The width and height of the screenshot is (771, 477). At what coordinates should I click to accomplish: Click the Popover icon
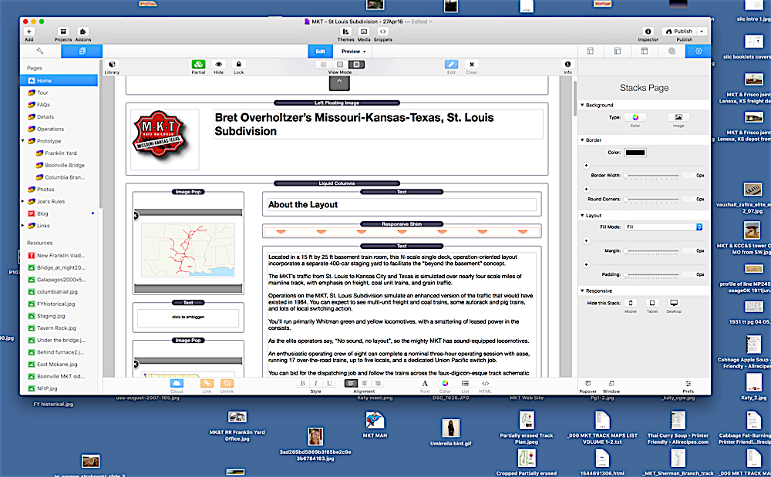pos(588,384)
